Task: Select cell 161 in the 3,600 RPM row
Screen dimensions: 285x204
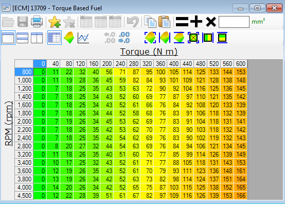Action: 241,171
